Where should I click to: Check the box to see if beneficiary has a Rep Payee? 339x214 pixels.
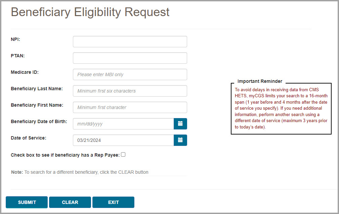click(123, 154)
